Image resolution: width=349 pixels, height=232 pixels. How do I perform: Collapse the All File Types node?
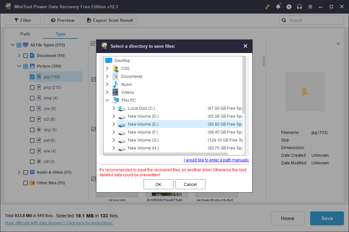tap(13, 45)
